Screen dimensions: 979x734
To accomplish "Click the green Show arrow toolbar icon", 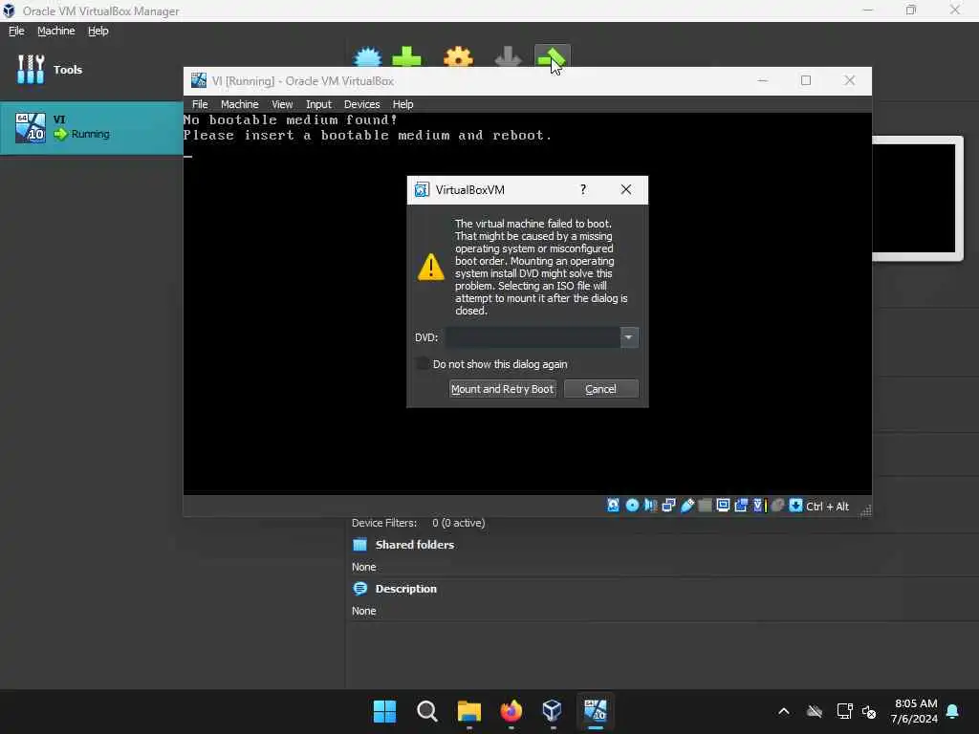I will click(552, 57).
